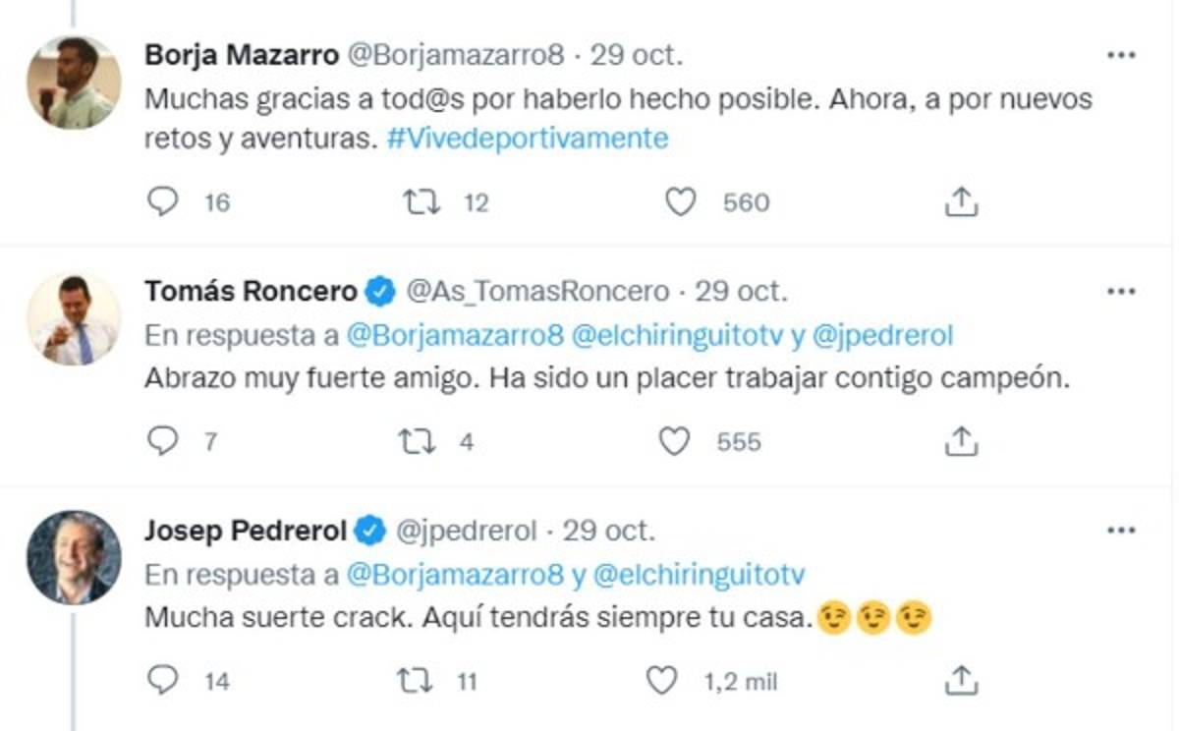Retweet Borja Mazarro's farewell tweet
The height and width of the screenshot is (731, 1179).
(x=424, y=202)
